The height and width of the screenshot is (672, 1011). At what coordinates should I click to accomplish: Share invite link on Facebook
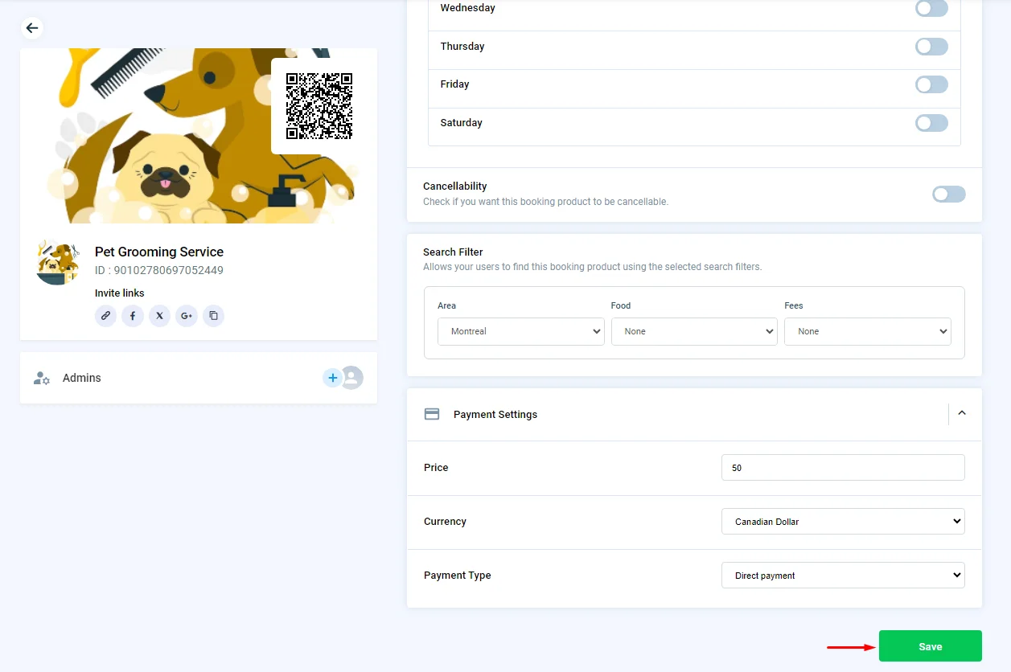click(x=133, y=316)
